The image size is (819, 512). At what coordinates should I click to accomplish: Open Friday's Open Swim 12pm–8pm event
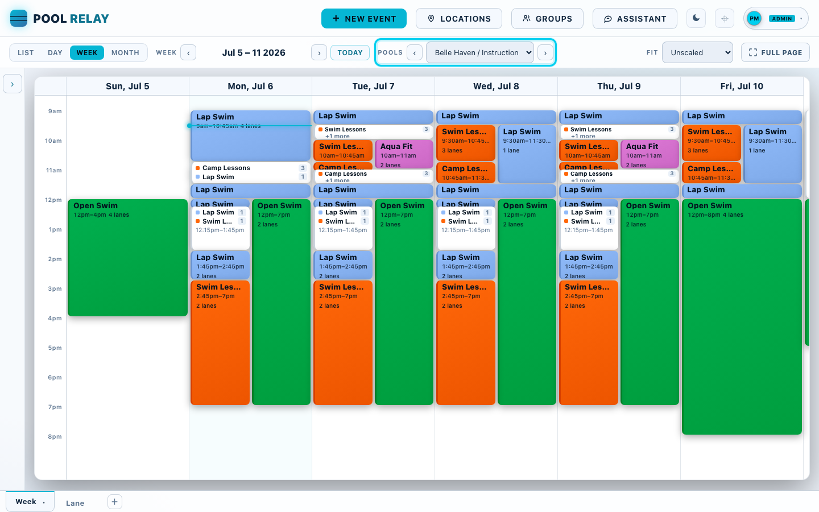click(x=742, y=317)
